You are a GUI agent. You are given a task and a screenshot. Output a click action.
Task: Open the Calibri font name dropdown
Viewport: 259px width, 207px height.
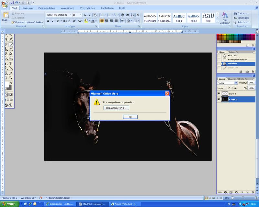[x=71, y=15]
